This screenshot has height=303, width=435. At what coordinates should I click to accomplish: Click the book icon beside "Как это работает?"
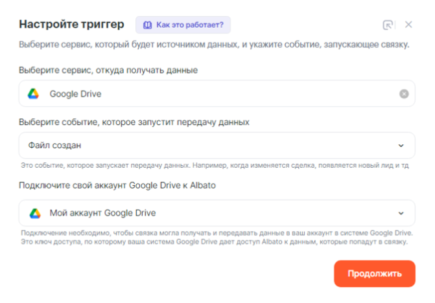[147, 25]
